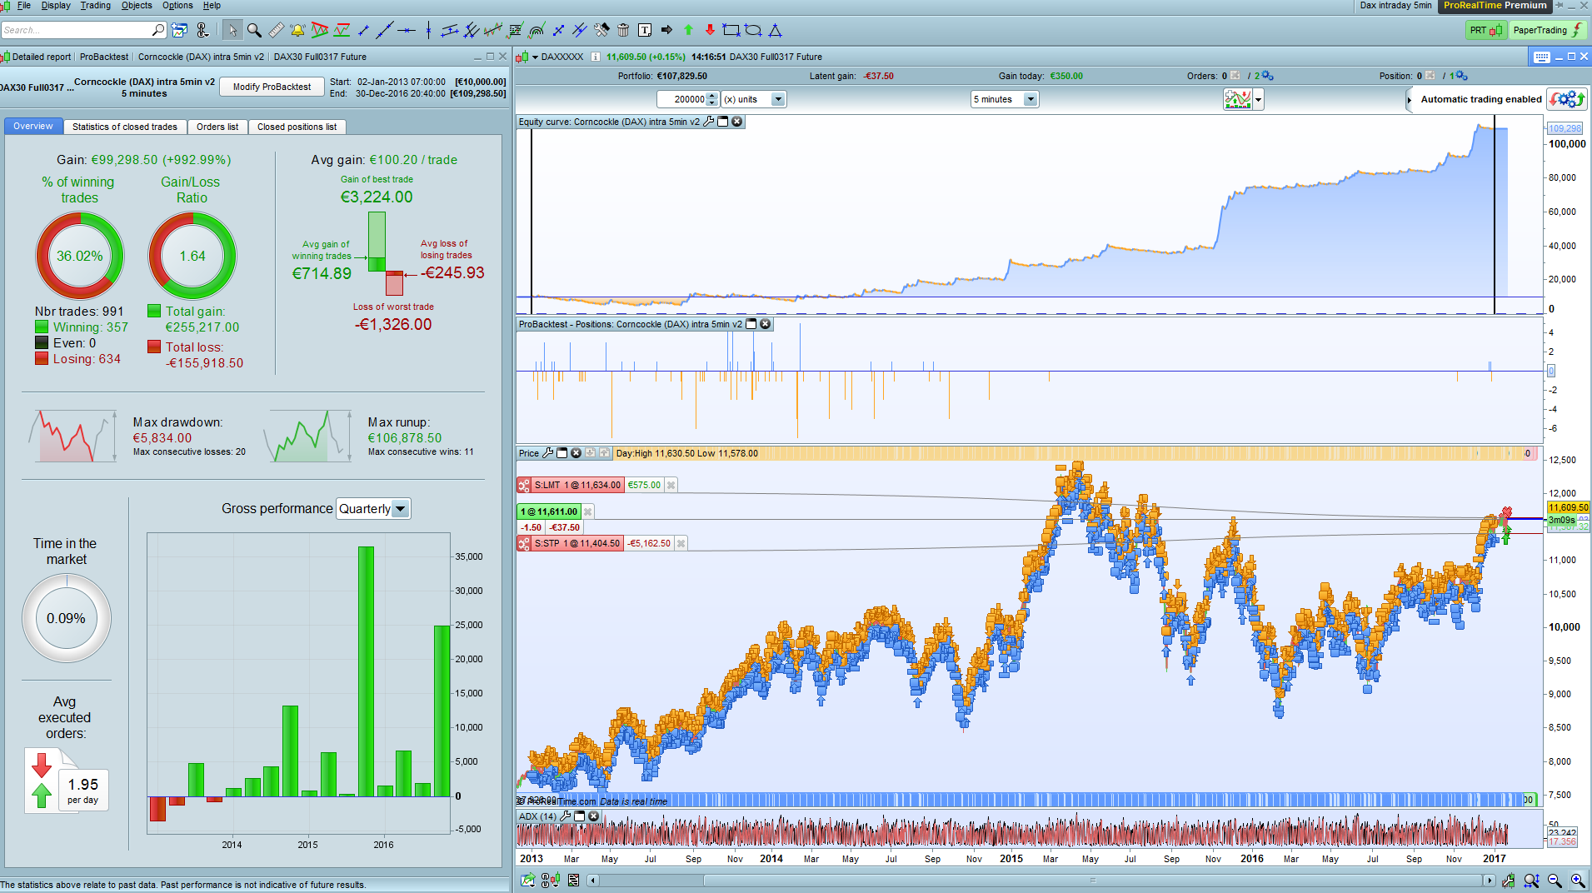Click the indicator chart button with plus
This screenshot has height=893, width=1592.
[1238, 100]
